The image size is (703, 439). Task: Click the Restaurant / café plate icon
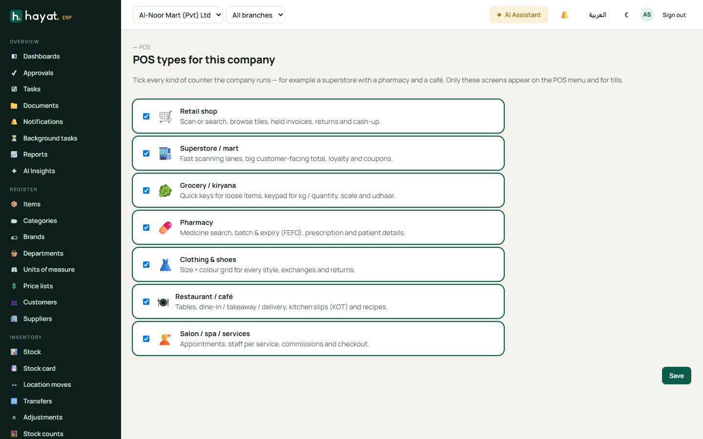point(163,302)
